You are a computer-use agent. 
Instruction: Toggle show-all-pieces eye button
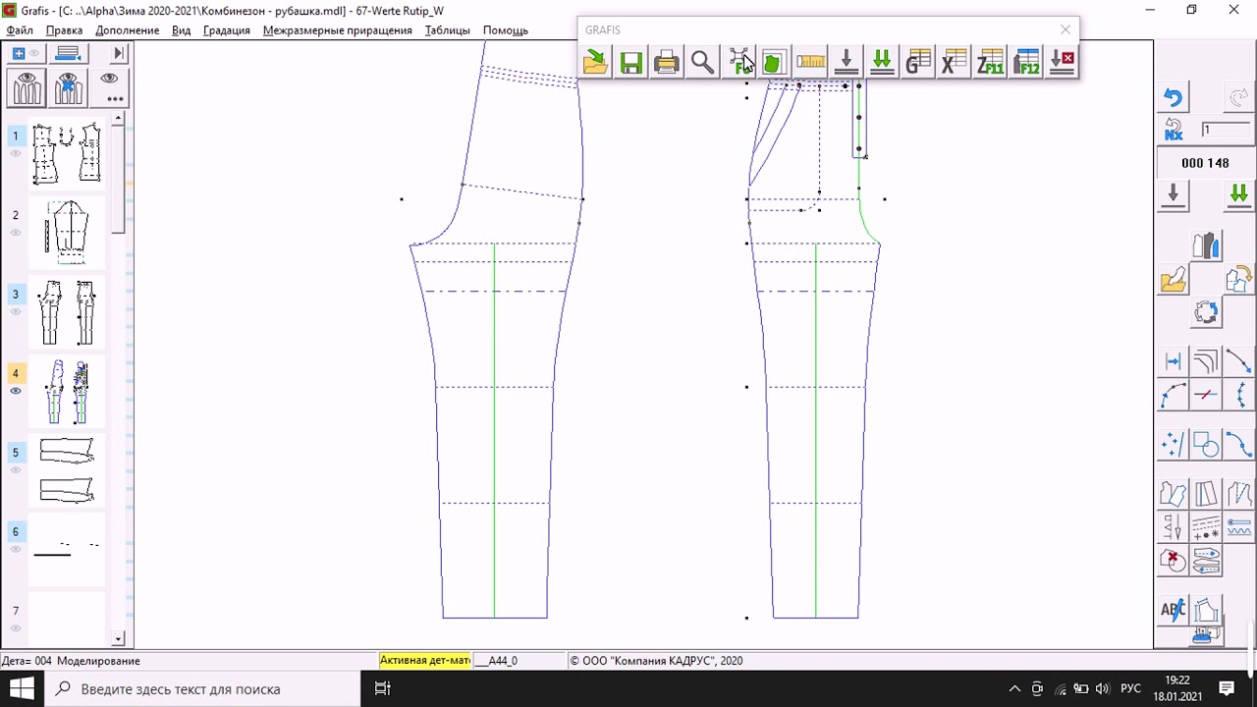(27, 88)
